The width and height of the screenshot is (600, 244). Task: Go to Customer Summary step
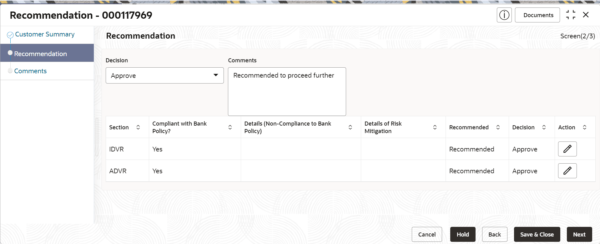[45, 34]
